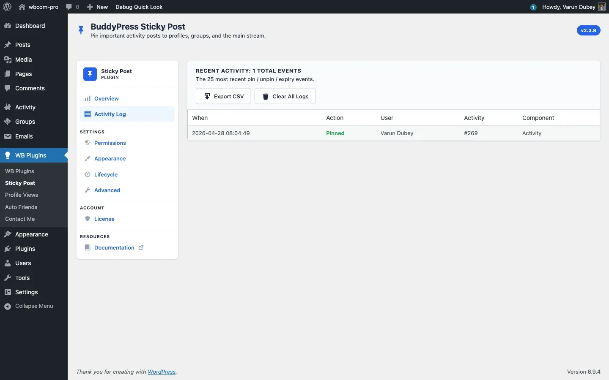Click the Emails envelope icon

(x=8, y=136)
